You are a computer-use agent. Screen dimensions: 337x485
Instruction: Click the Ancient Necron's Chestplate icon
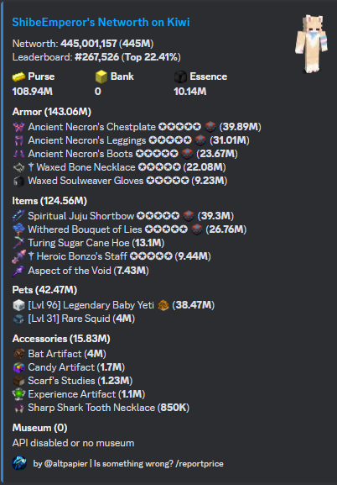point(18,127)
